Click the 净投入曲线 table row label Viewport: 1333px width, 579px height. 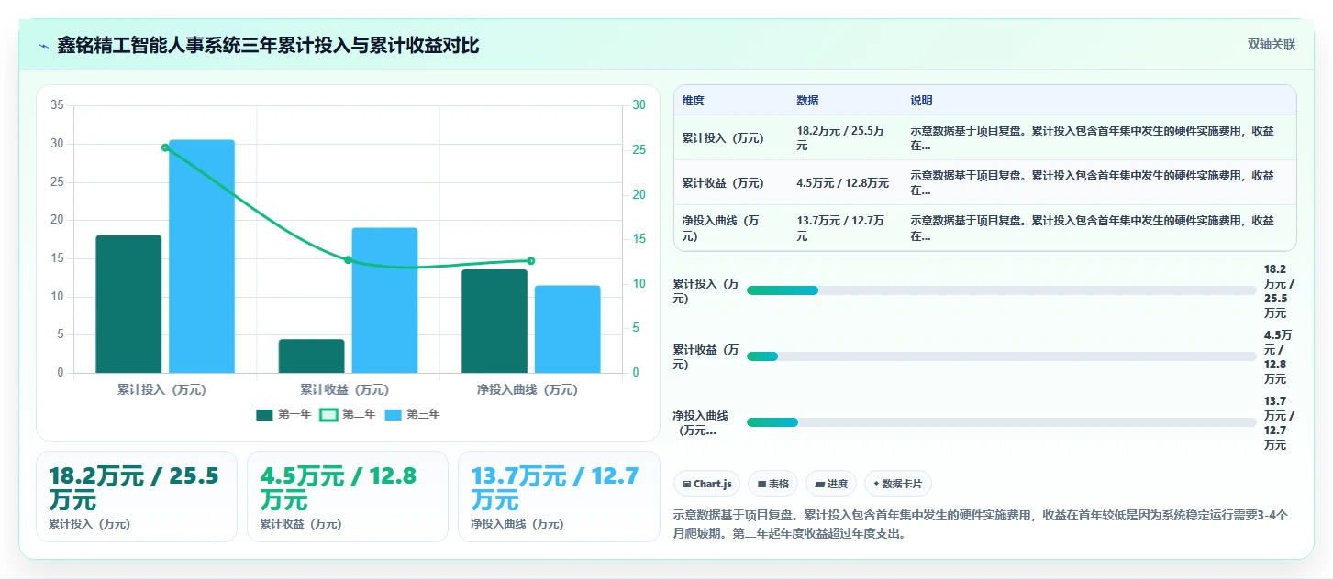click(721, 228)
